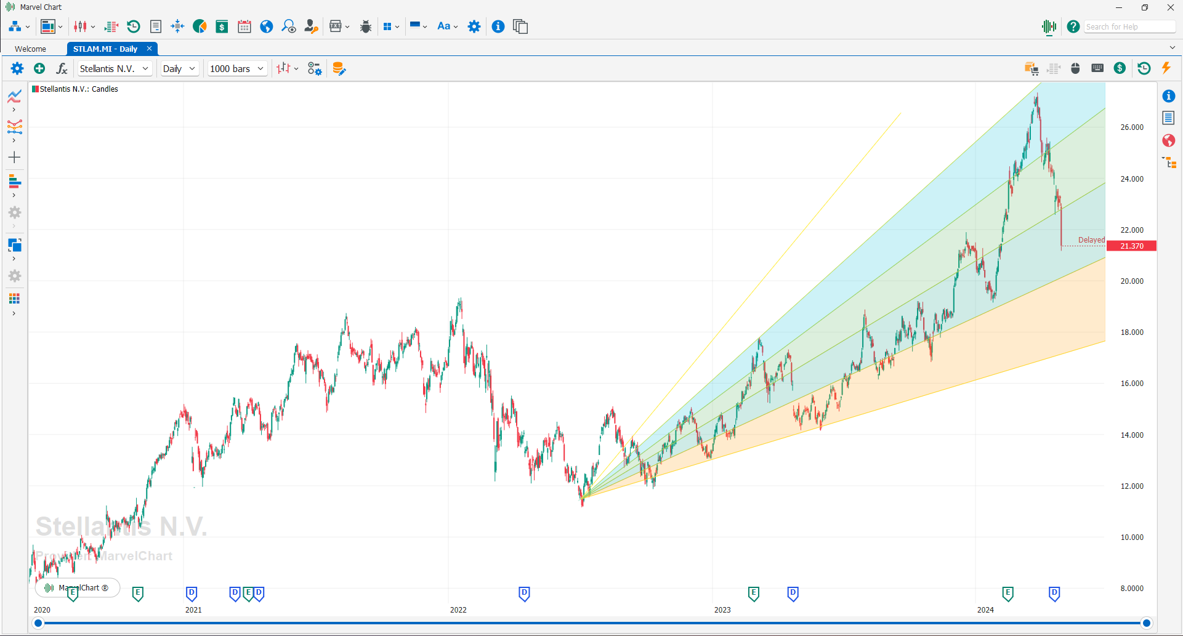Viewport: 1183px width, 636px height.
Task: Click the right handle of time range slider
Action: [x=1147, y=623]
